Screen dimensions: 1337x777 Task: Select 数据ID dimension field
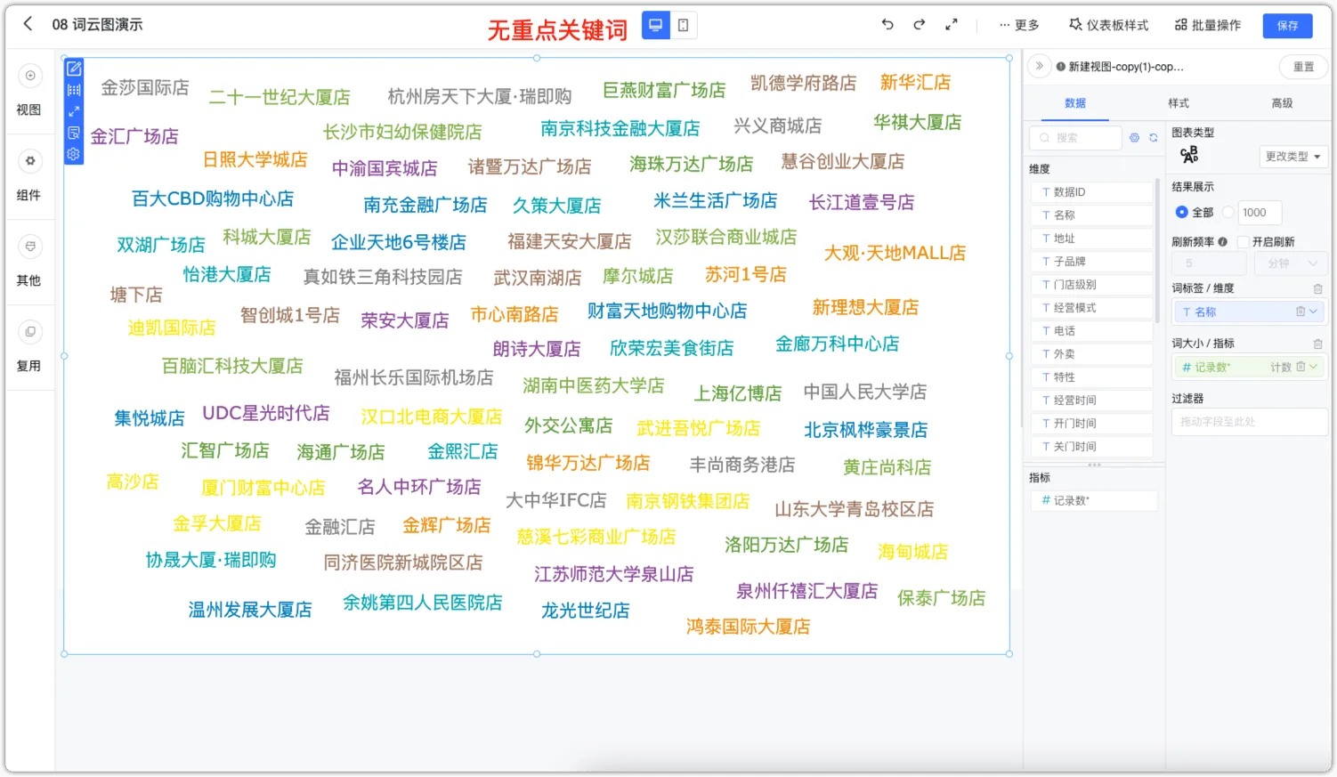tap(1091, 192)
